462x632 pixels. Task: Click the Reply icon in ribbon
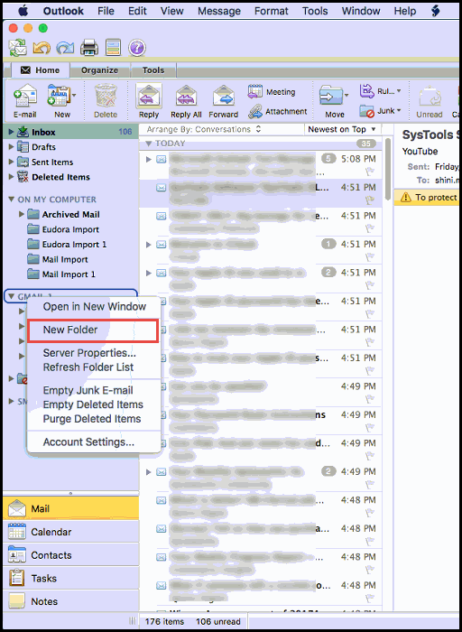[x=149, y=96]
